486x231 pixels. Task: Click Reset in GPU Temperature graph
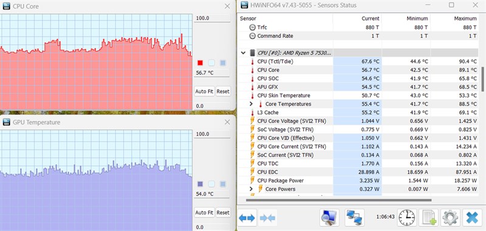point(223,213)
